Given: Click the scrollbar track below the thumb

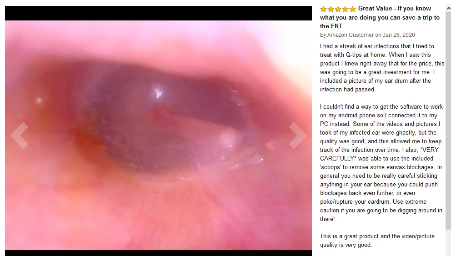Looking at the screenshot, I should [x=448, y=242].
